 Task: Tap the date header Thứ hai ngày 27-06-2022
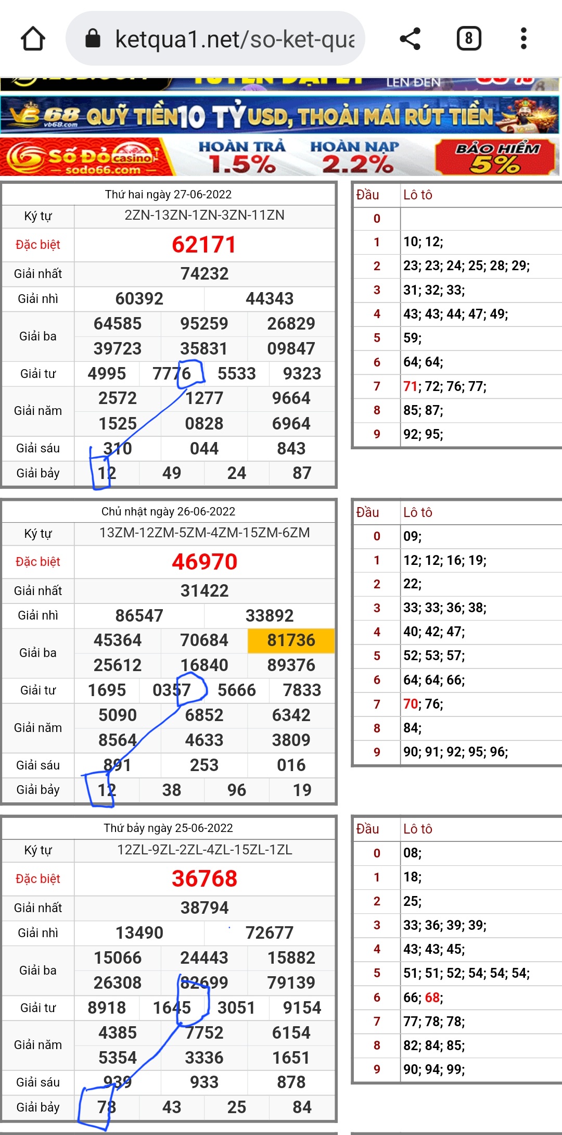click(168, 195)
